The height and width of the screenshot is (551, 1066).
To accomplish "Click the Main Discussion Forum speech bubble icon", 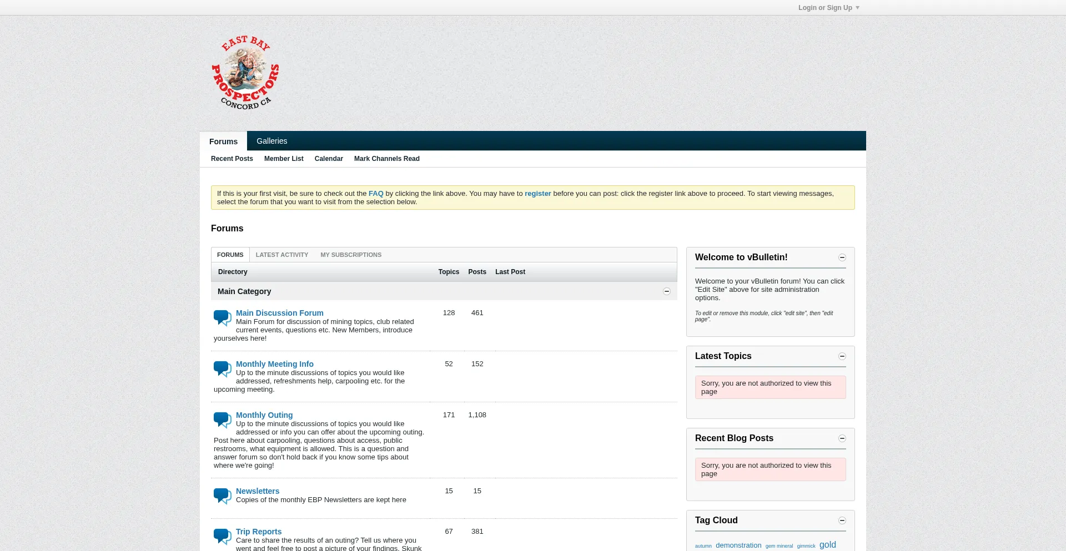I will pyautogui.click(x=222, y=318).
